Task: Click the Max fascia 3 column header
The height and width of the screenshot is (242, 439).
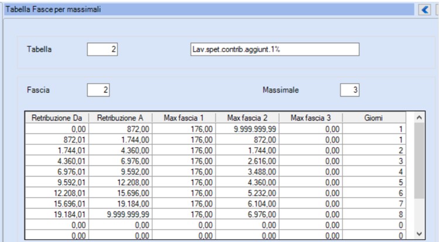Action: point(310,118)
